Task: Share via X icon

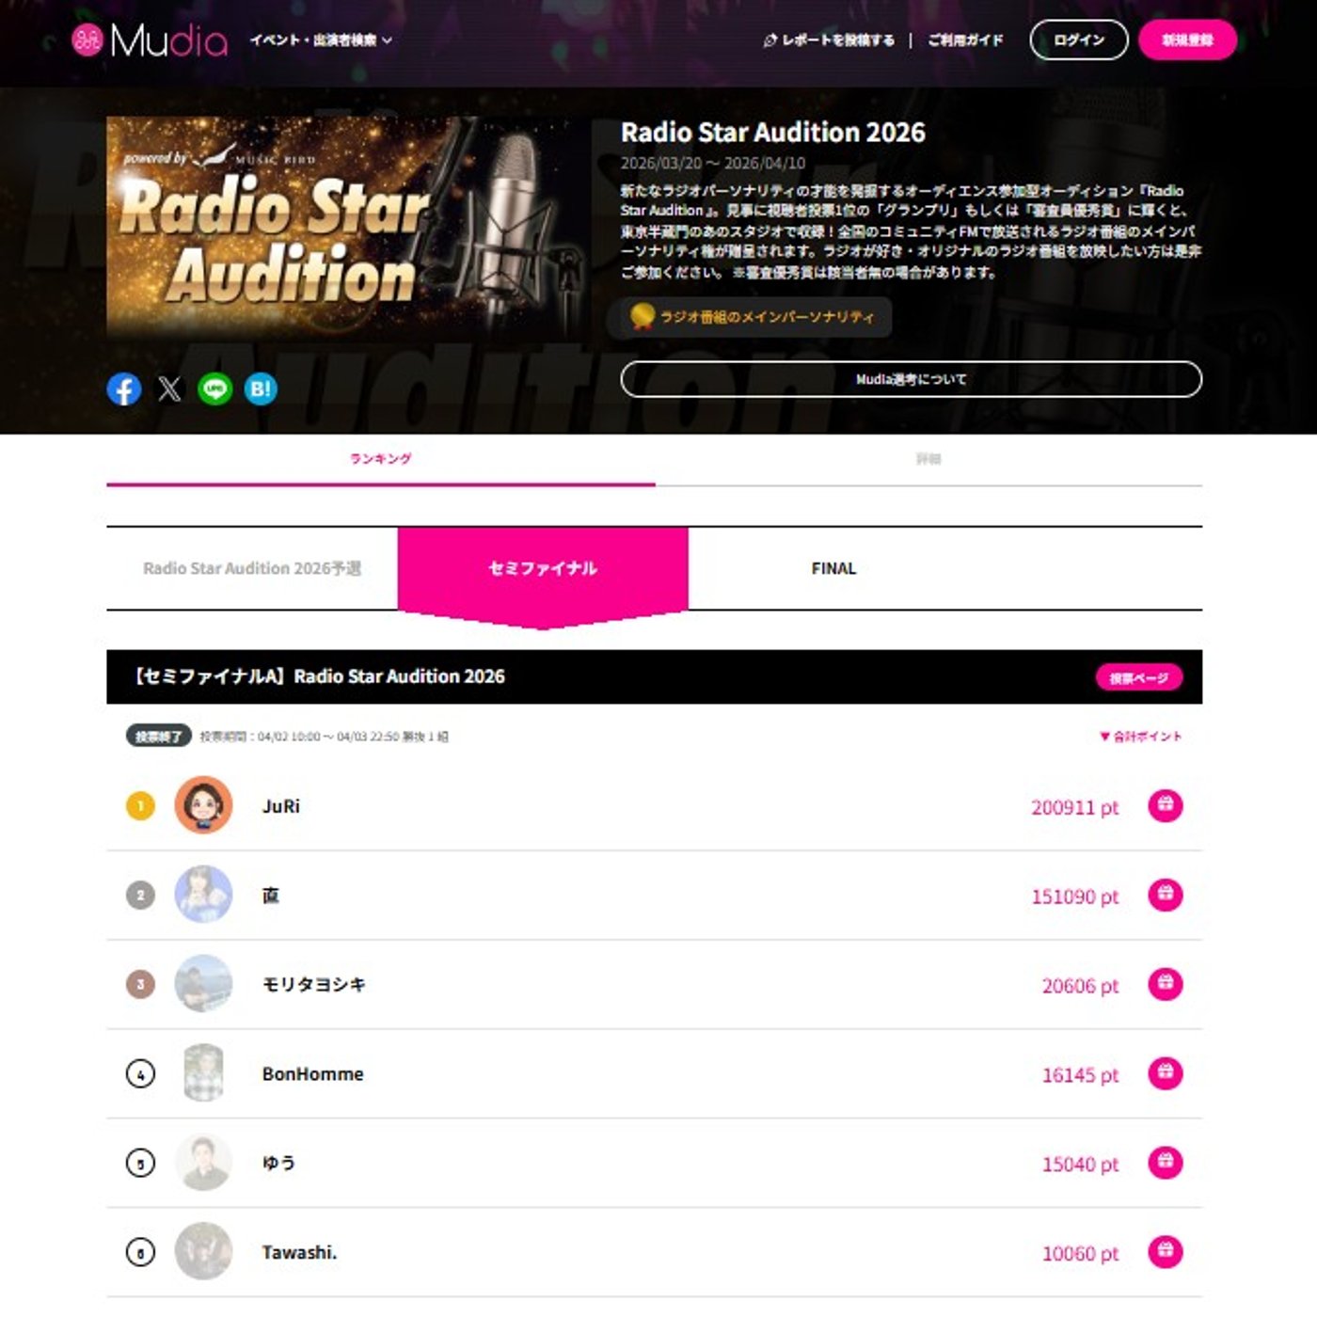Action: [x=169, y=389]
